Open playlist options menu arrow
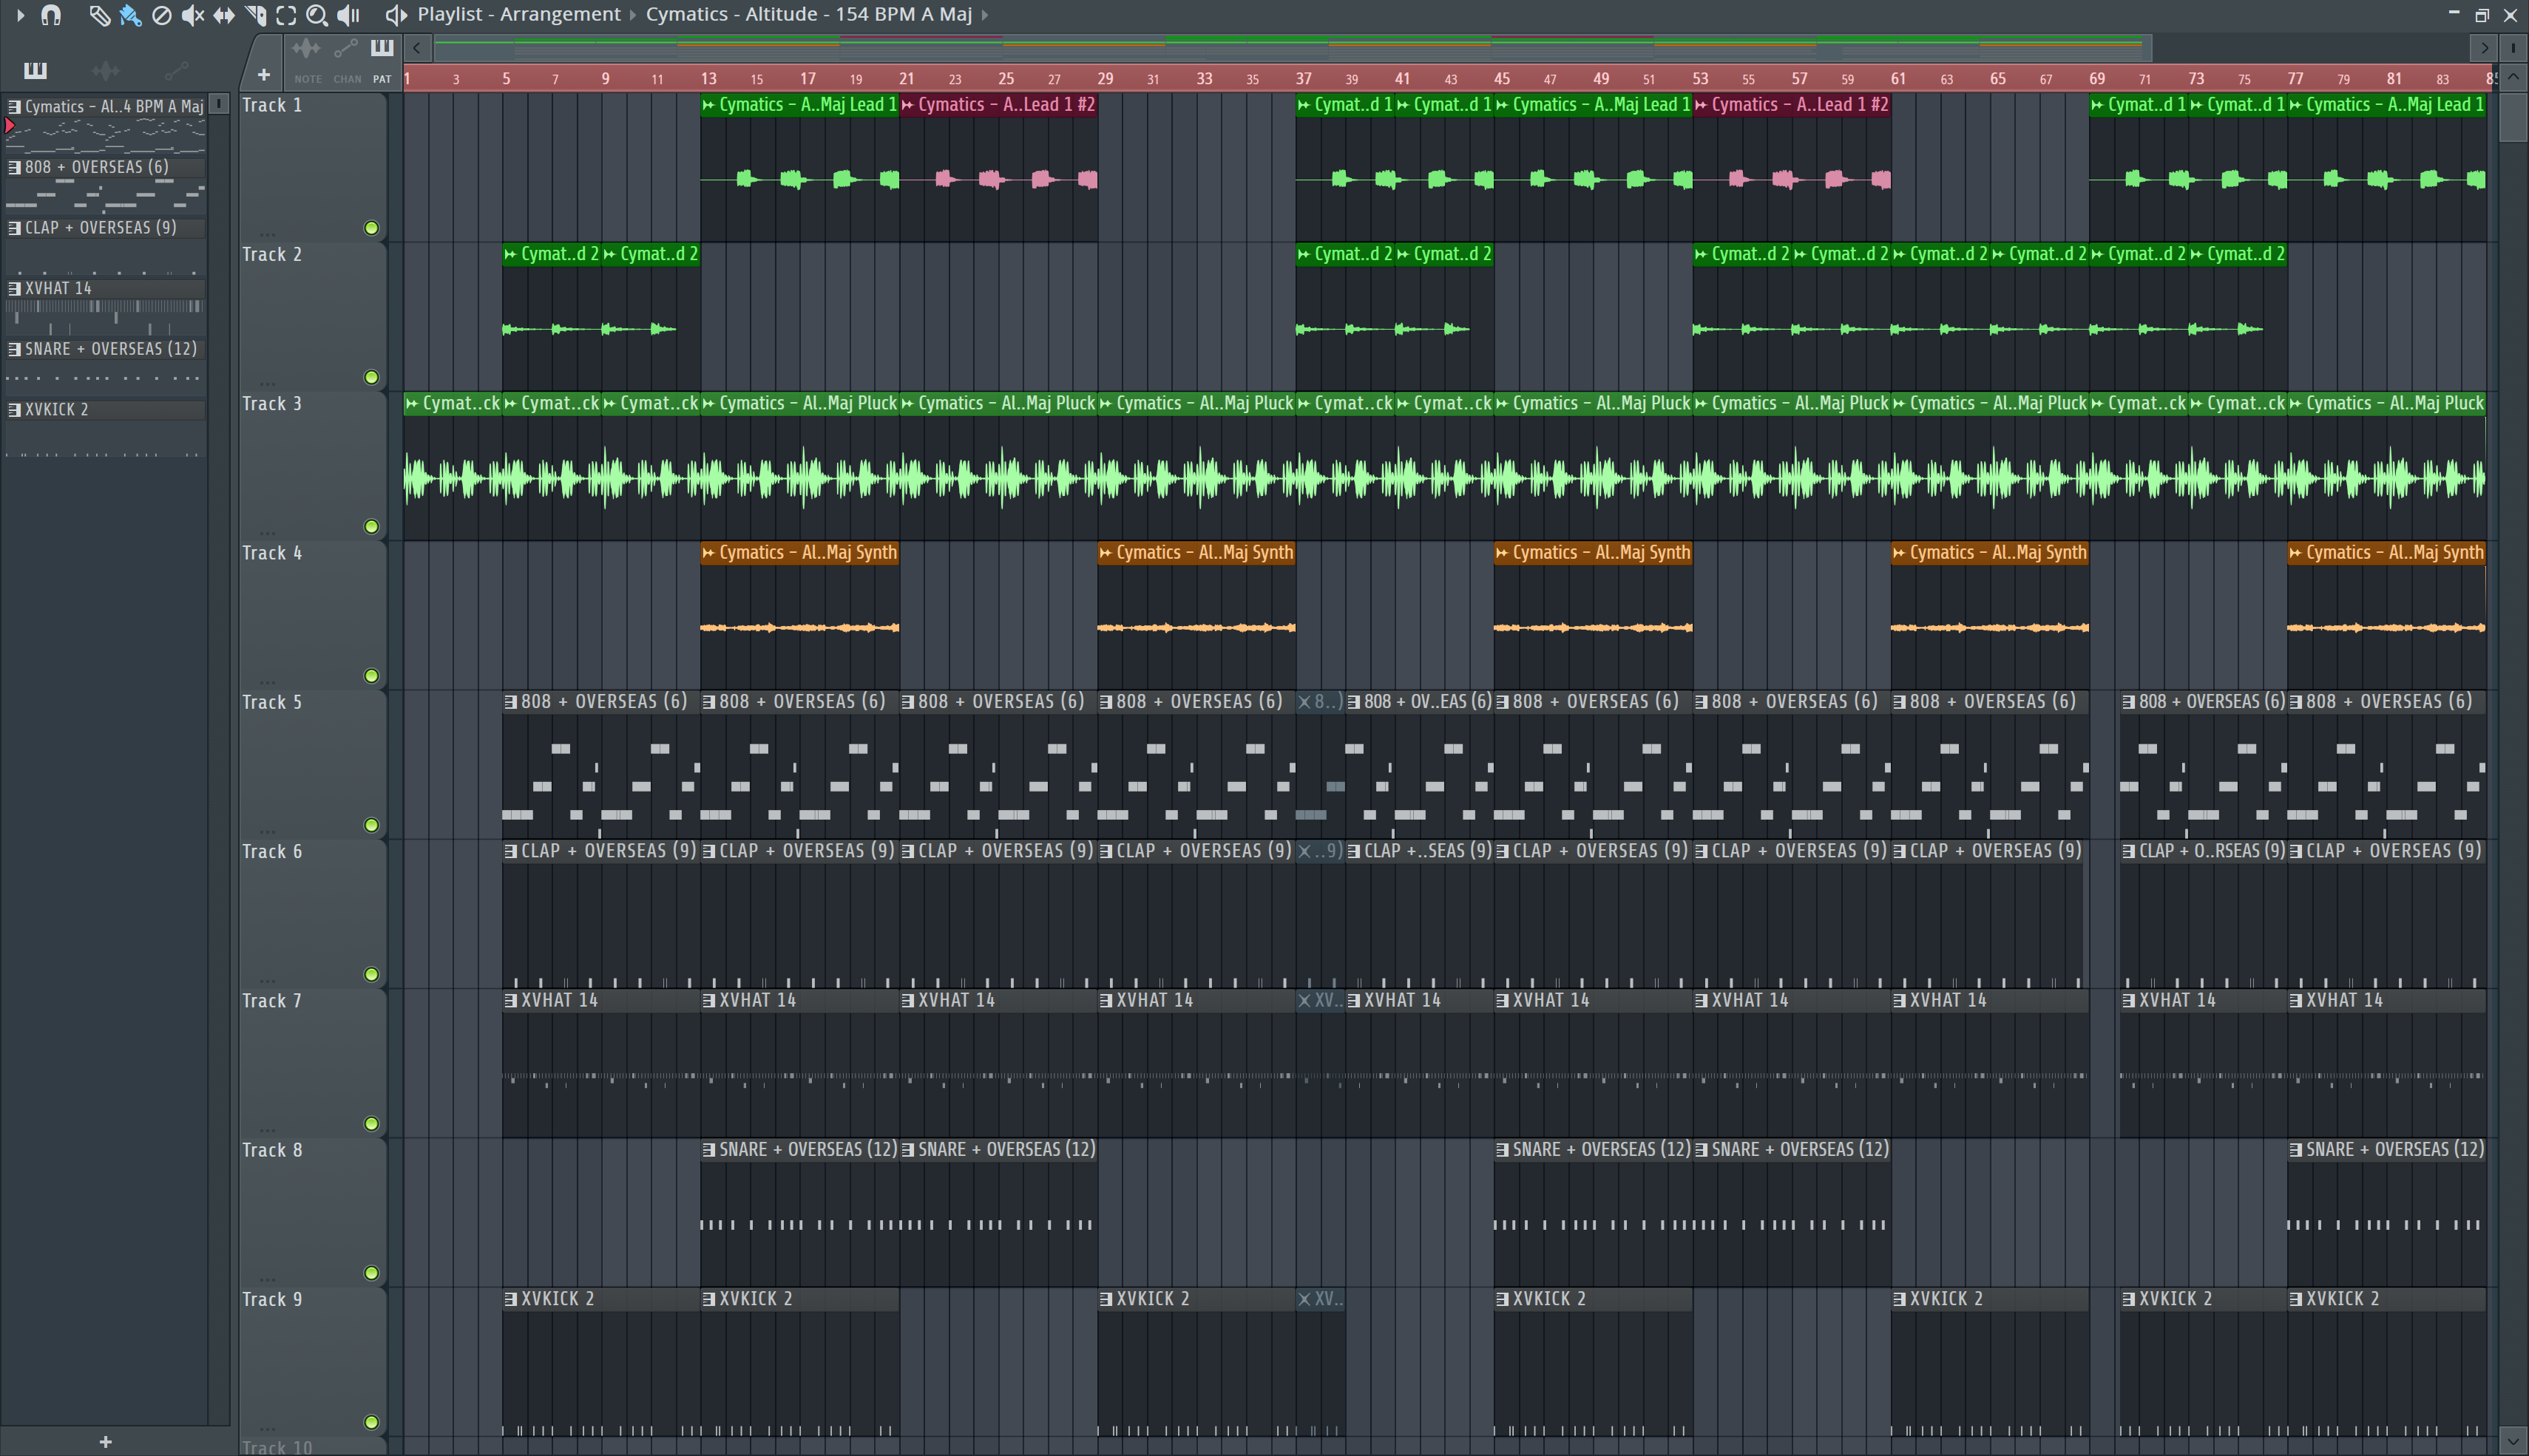2529x1456 pixels. [x=20, y=15]
